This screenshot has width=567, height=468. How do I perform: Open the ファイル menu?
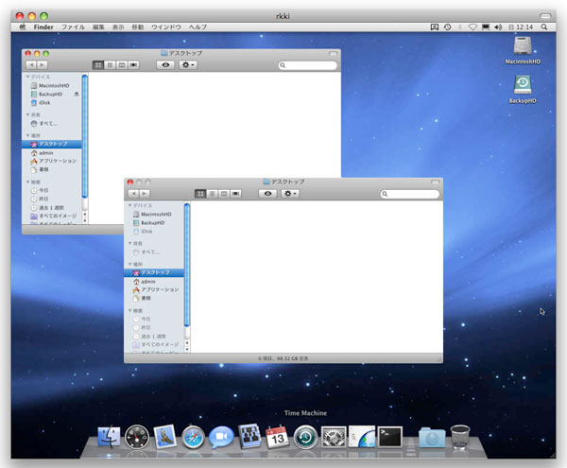point(73,27)
